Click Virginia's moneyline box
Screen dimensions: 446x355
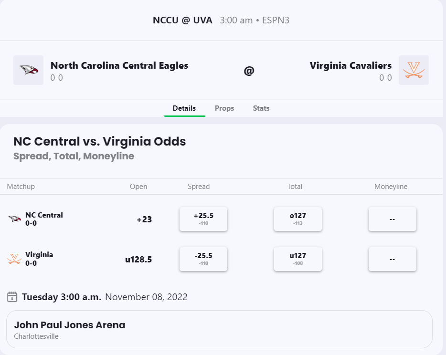[392, 259]
